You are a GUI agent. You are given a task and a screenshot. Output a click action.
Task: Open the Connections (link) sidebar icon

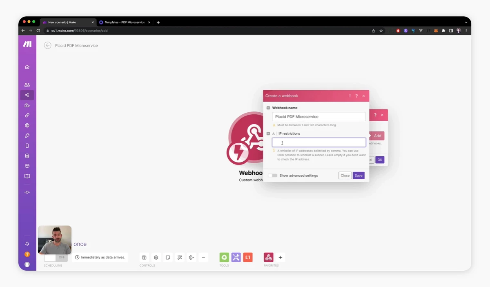(x=27, y=116)
